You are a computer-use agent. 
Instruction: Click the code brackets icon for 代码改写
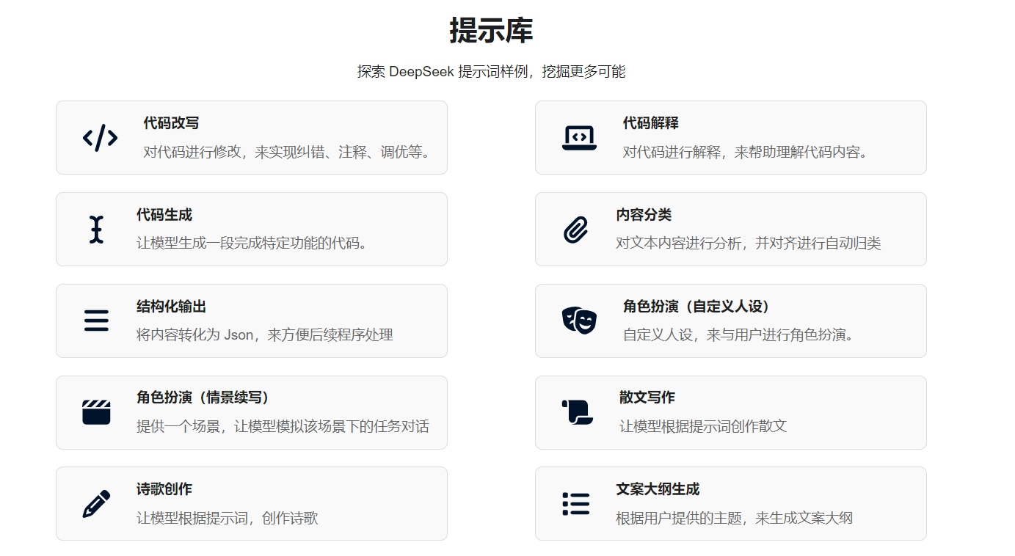(100, 137)
